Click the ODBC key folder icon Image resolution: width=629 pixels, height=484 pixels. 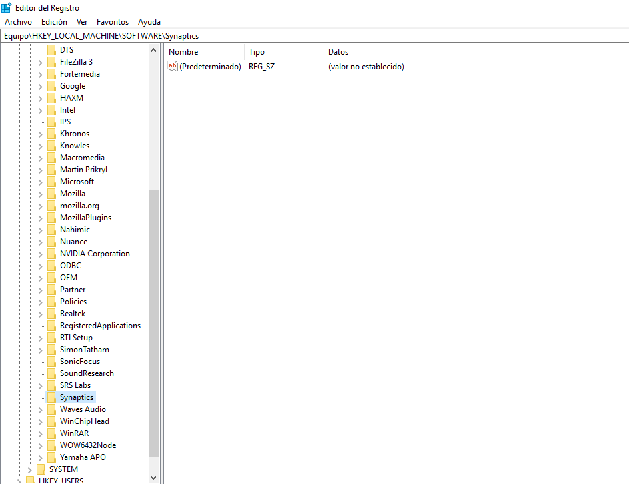coord(51,266)
